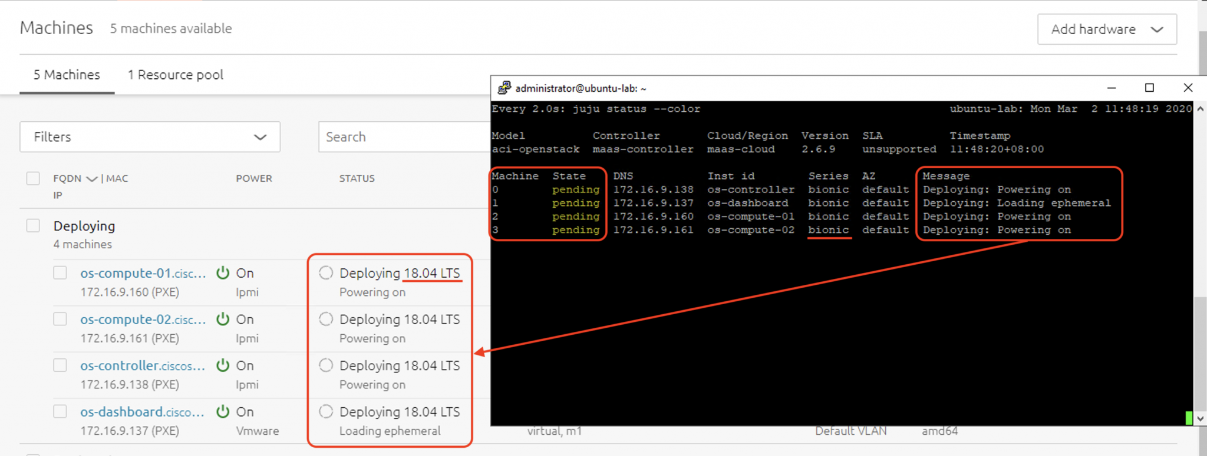Click '4 machines' under Deploying group
Image resolution: width=1207 pixels, height=456 pixels.
(x=83, y=244)
